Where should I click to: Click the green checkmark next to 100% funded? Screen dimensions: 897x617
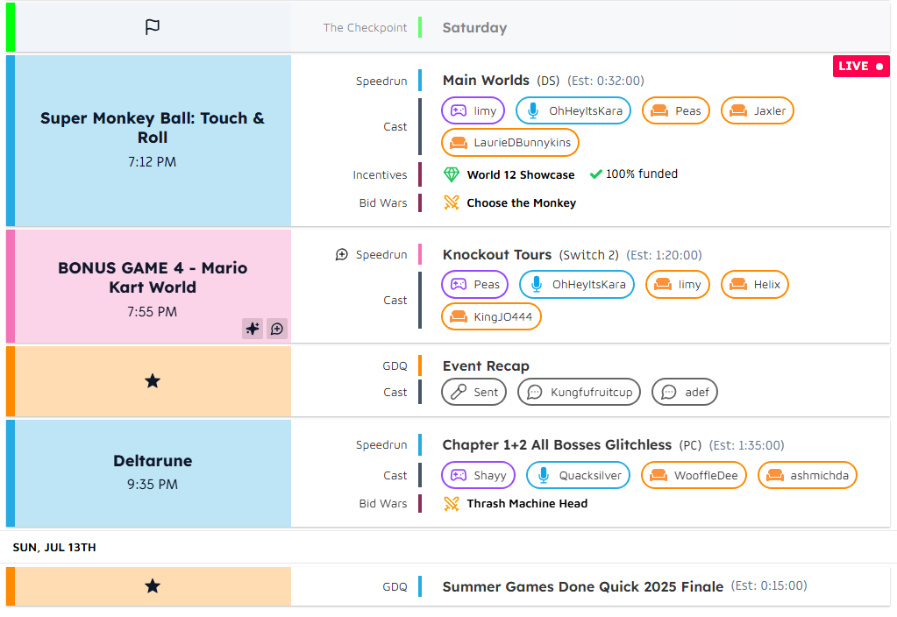[x=595, y=174]
